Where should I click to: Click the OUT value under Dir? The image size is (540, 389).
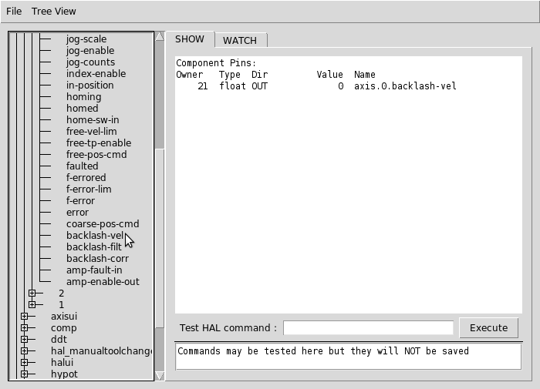pyautogui.click(x=259, y=86)
